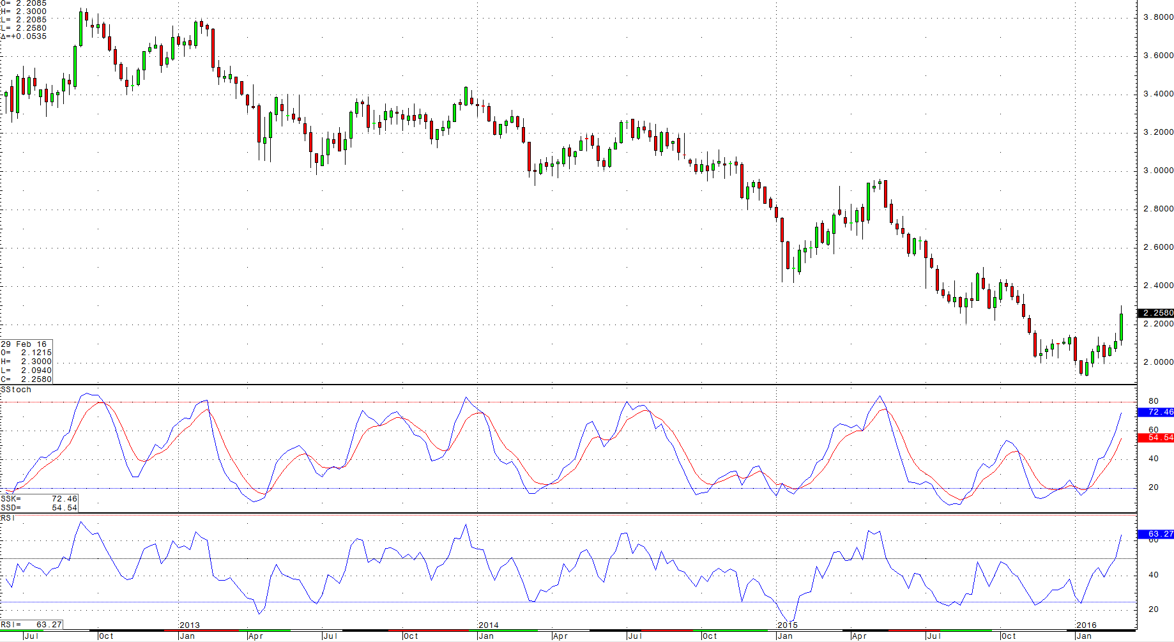Click the 3.0000 price axis label
1174x642 pixels.
(1158, 171)
